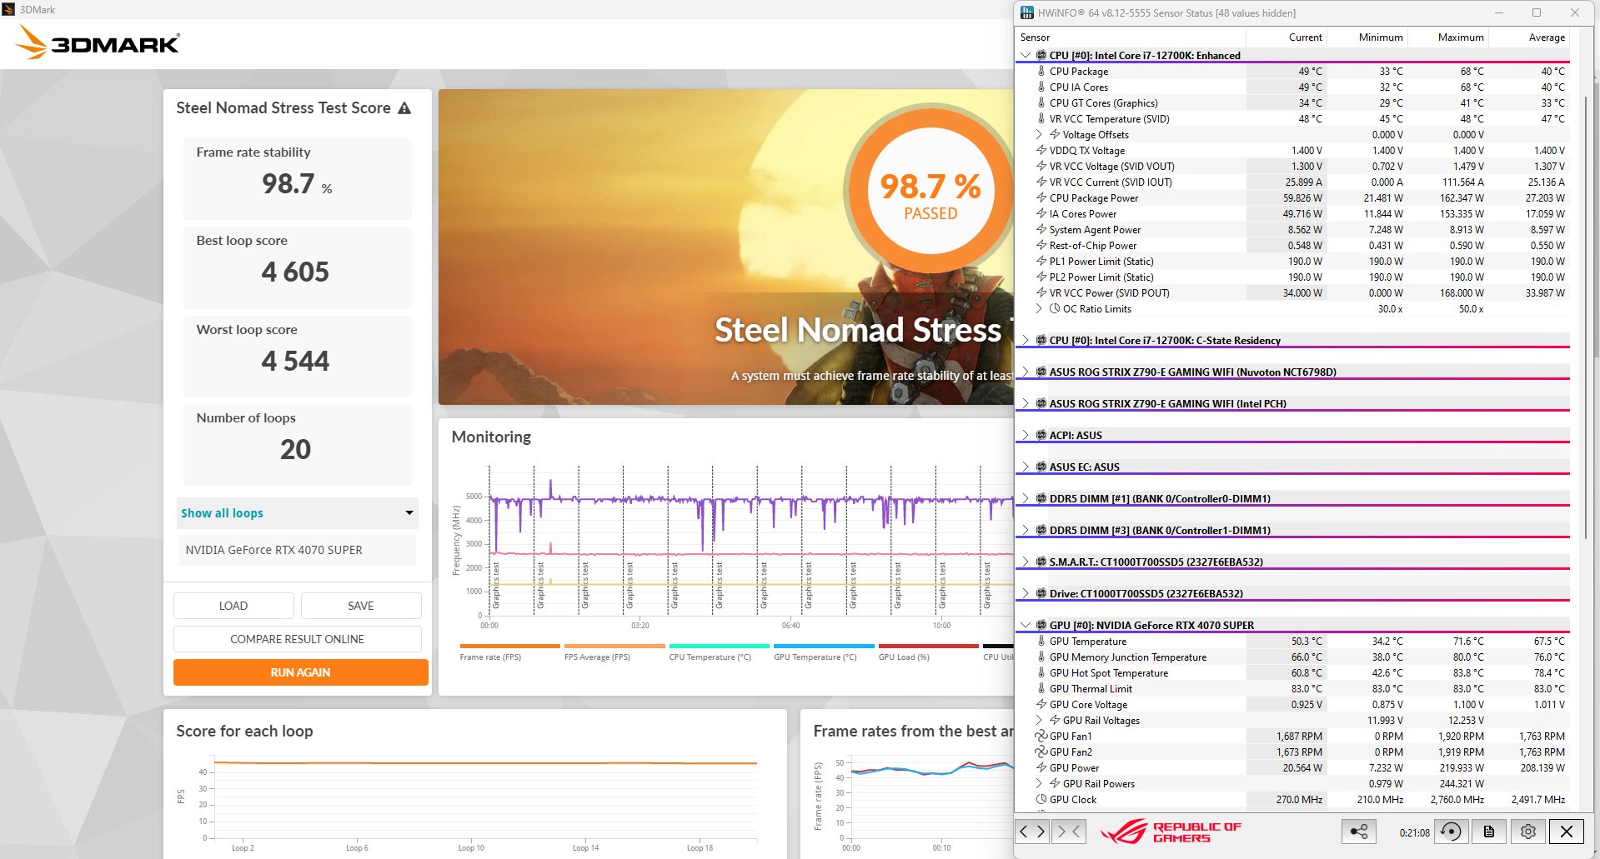Collapse the CPU [#0] Enhanced sensor group
Image resolution: width=1600 pixels, height=859 pixels.
[x=1026, y=55]
